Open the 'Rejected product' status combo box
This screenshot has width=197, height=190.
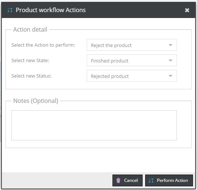coord(132,76)
